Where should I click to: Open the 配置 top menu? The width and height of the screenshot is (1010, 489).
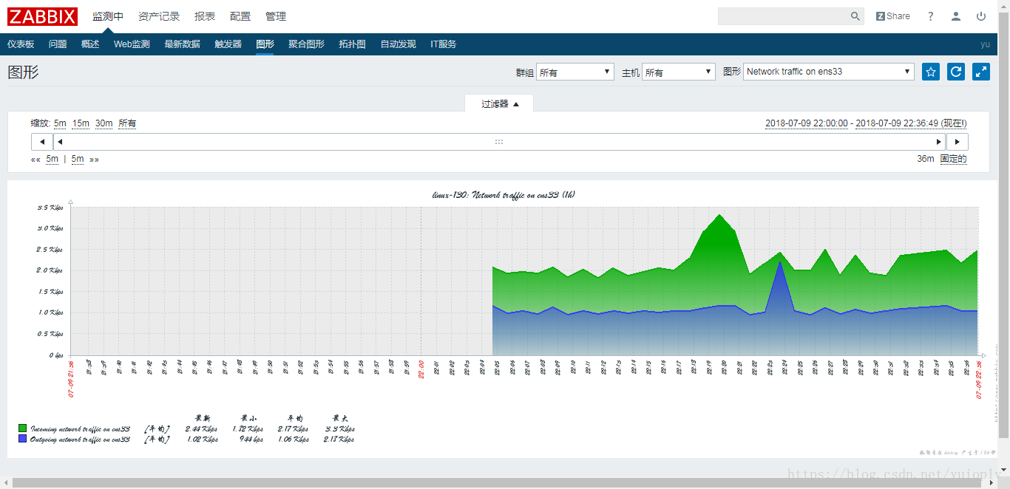[240, 16]
